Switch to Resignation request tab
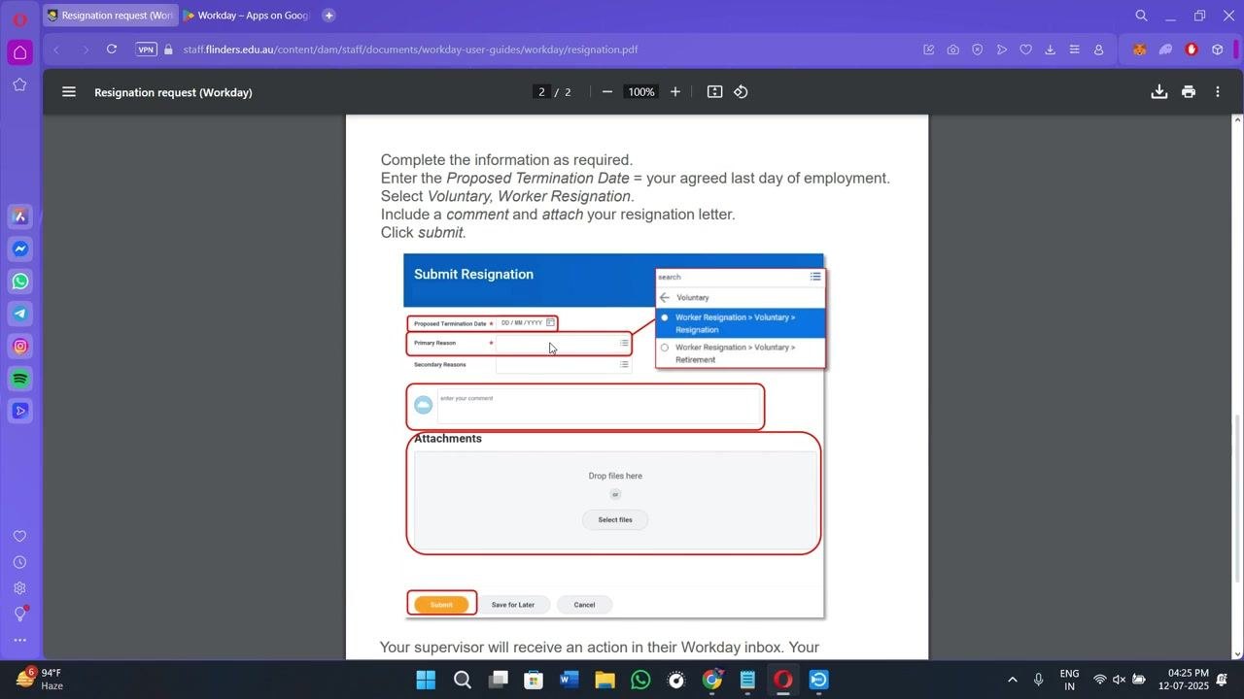 tap(110, 16)
